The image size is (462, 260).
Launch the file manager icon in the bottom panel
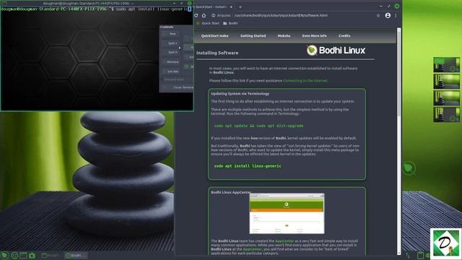(x=32, y=256)
